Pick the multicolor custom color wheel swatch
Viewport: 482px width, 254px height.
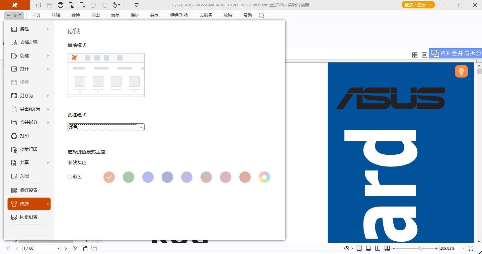coord(264,177)
